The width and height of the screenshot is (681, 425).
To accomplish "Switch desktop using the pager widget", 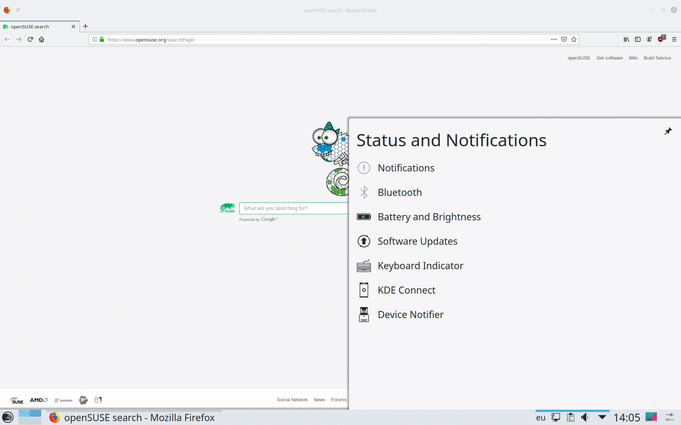I will [30, 417].
